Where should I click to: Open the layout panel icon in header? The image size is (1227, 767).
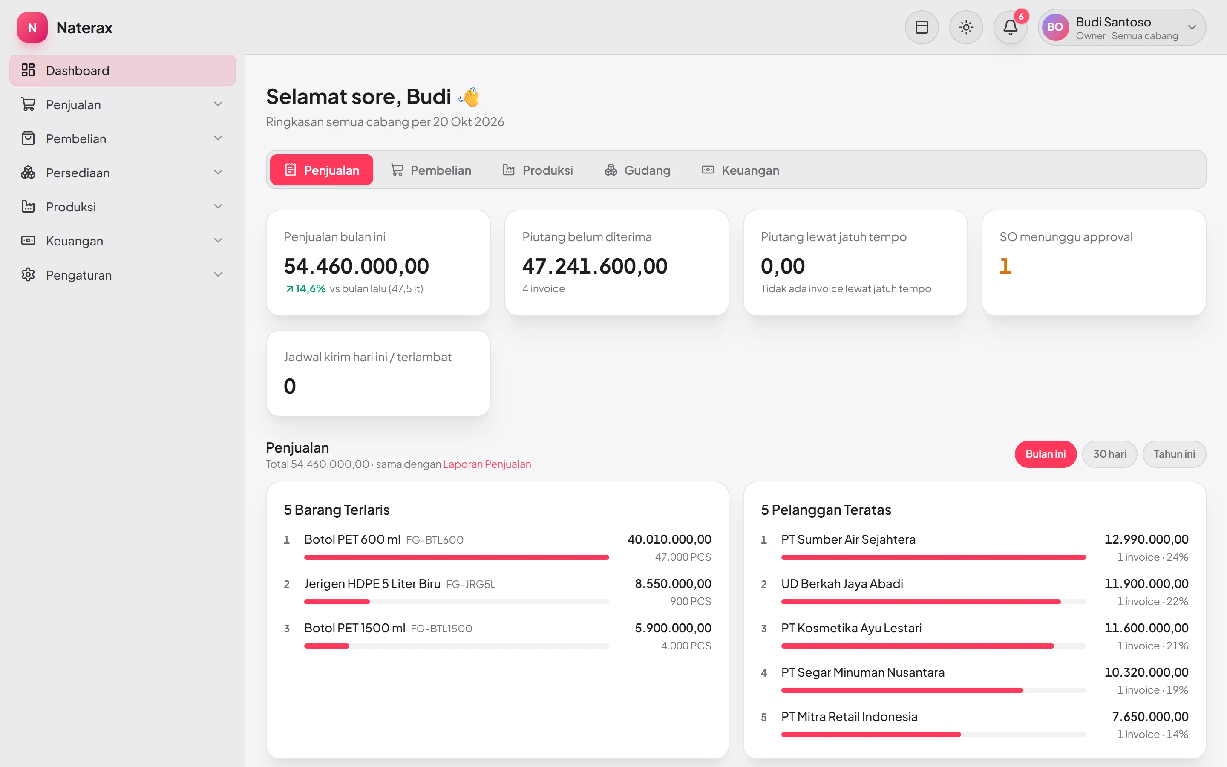pos(921,27)
